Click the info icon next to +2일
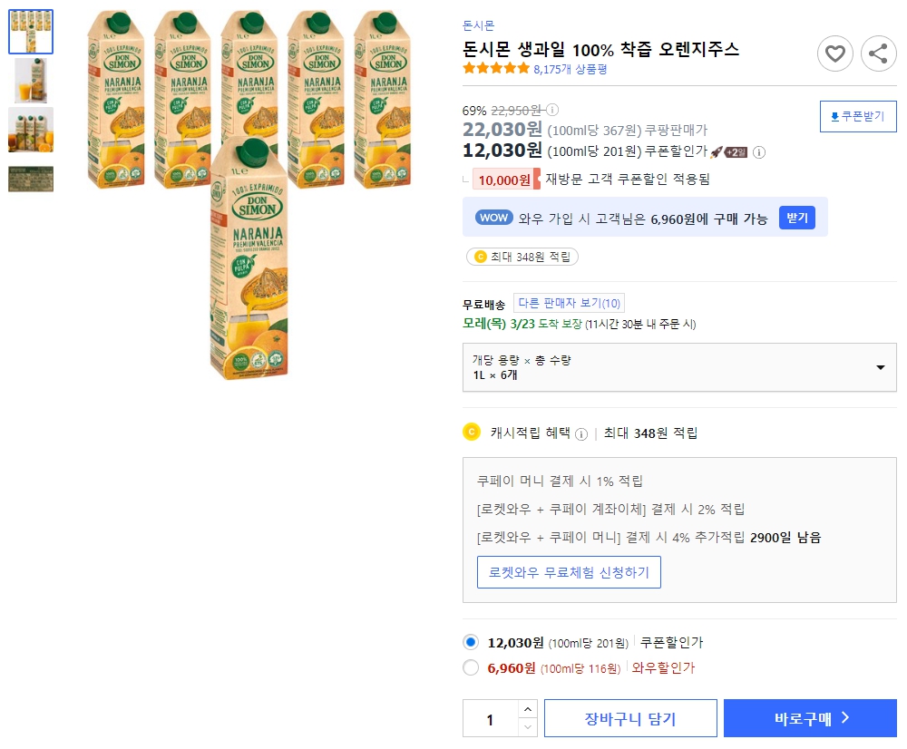The height and width of the screenshot is (749, 907). coord(758,152)
